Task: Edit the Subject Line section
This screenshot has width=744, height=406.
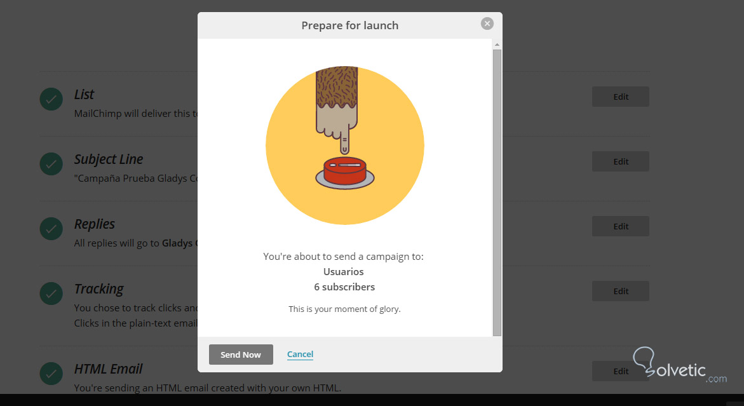Action: point(620,162)
